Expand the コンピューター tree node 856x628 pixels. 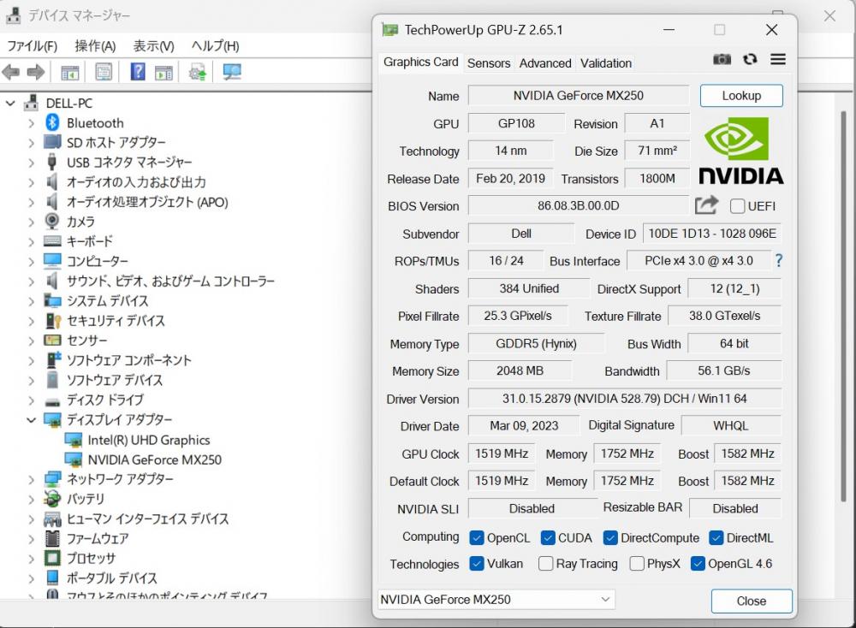tap(31, 262)
